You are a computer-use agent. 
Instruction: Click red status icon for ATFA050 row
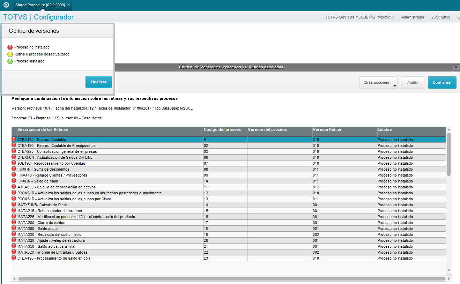pyautogui.click(x=14, y=187)
